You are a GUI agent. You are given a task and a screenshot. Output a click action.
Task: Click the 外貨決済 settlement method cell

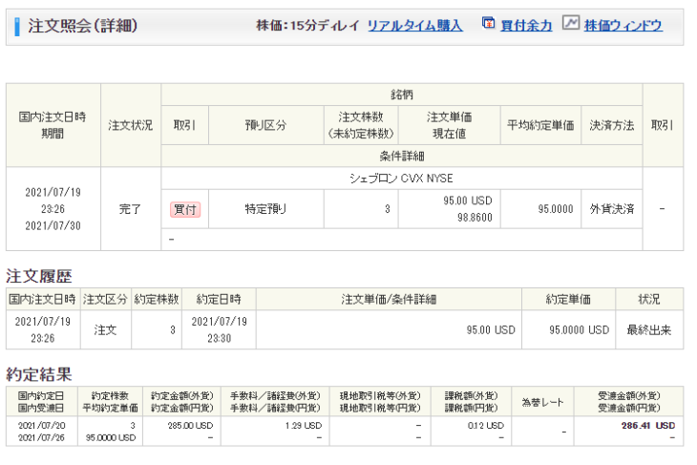pyautogui.click(x=610, y=209)
